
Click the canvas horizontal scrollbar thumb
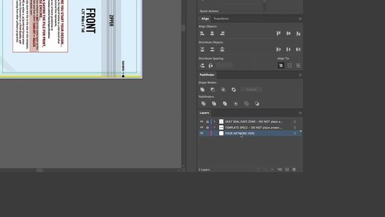tap(40, 170)
